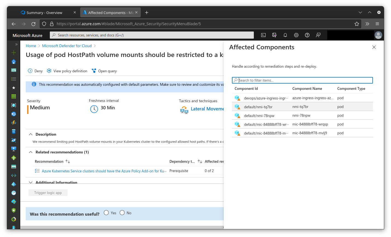This screenshot has height=237, width=391.
Task: Click the Create a resource plus icon
Action: [14, 53]
